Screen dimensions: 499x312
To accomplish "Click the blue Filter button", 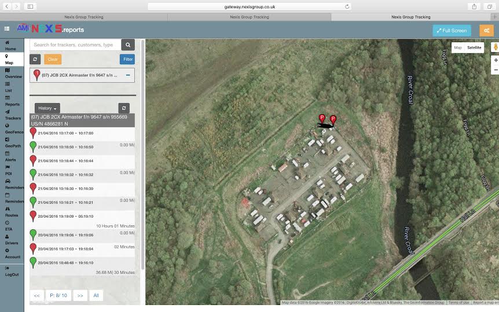I will coord(127,59).
